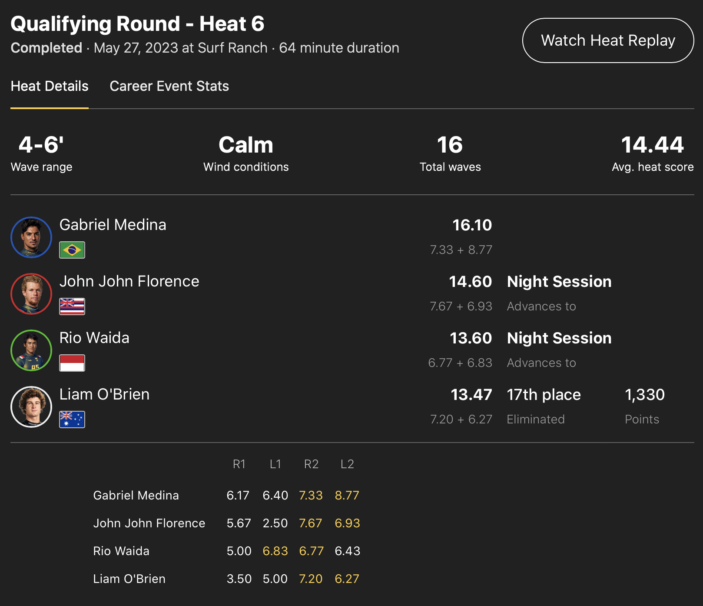
Task: Click Liam O'Brien's name in results
Action: (104, 394)
